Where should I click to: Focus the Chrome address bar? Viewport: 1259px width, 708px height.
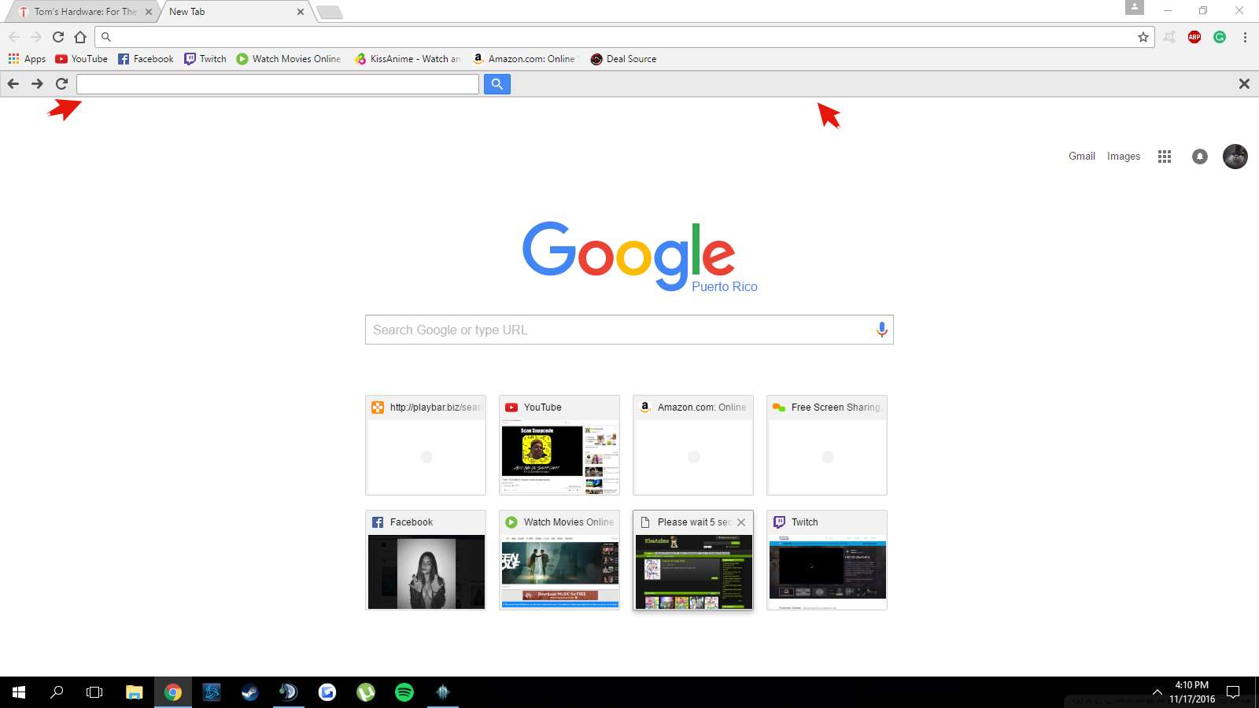[x=623, y=37]
